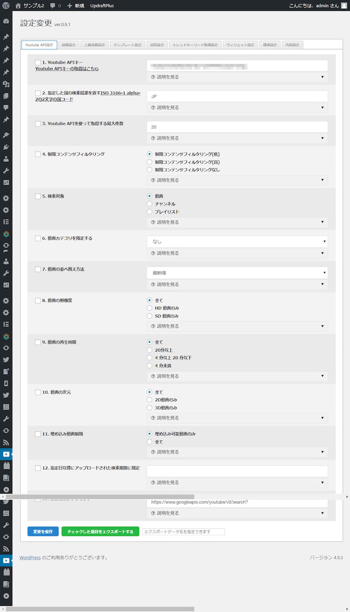Expand 説明を見る for 動画の解像度
The width and height of the screenshot is (350, 612).
point(237,326)
